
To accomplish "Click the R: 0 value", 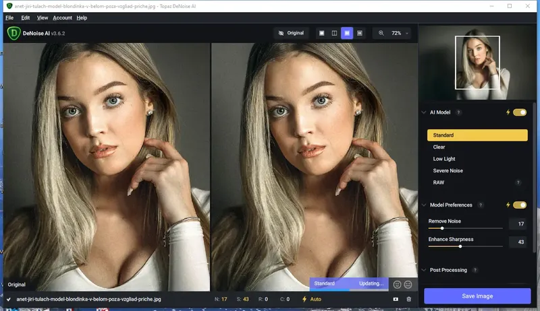I will (263, 300).
